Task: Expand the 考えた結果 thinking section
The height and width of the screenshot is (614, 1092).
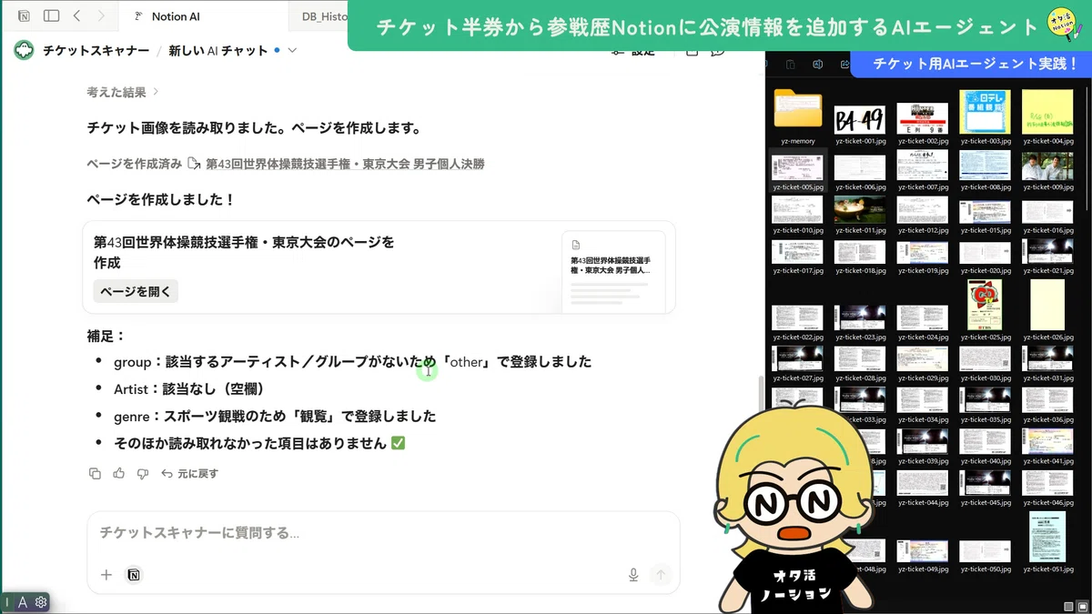Action: point(123,92)
